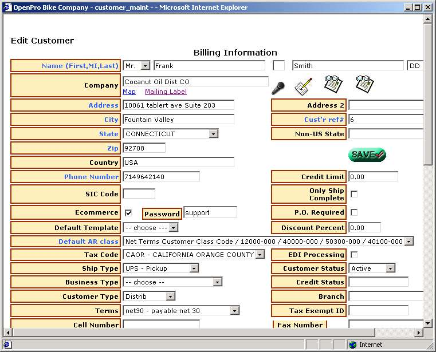Tick the P.O. Required checkbox

[x=354, y=212]
